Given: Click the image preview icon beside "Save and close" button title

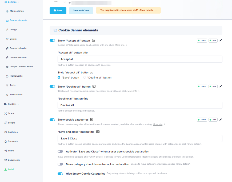Looking at the screenshot, I should pos(98,132).
